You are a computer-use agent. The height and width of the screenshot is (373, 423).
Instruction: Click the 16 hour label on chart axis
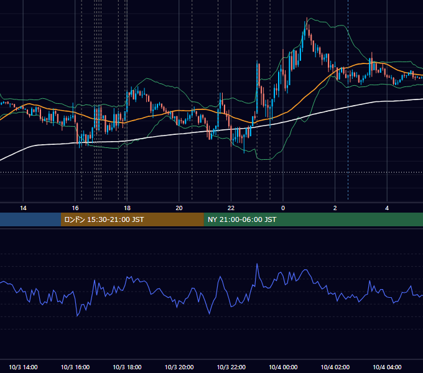pos(75,208)
